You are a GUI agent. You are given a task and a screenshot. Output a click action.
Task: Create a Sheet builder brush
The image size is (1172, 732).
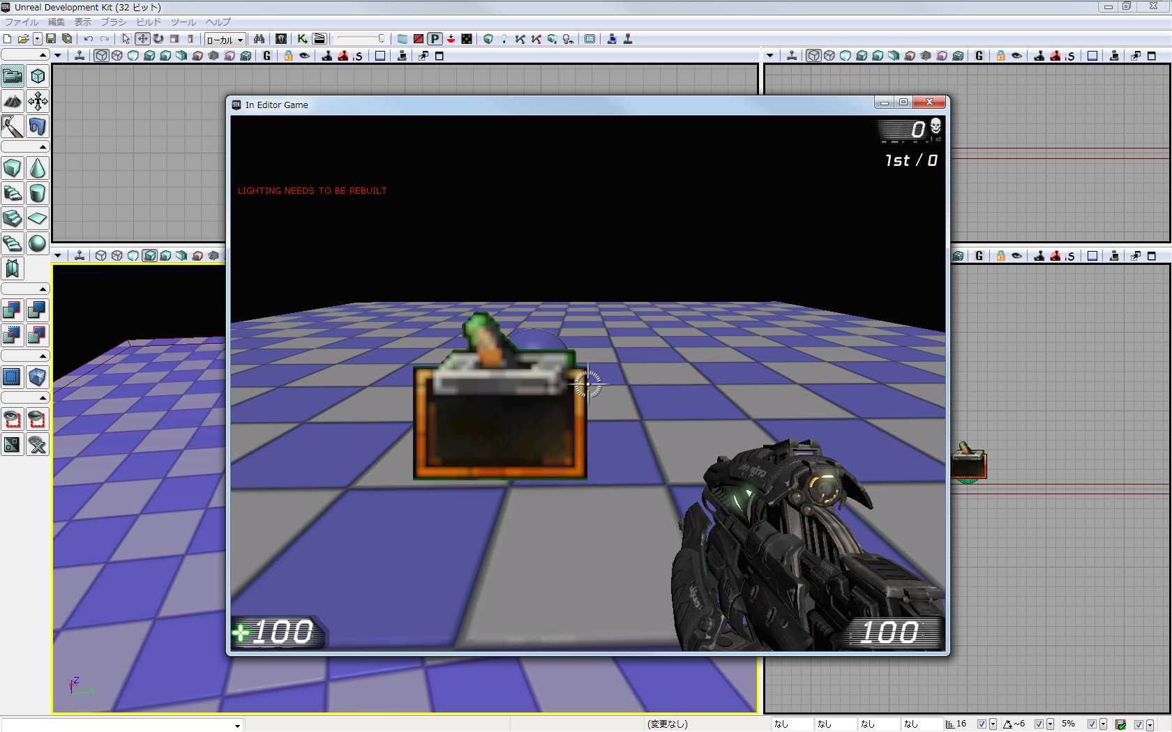[x=38, y=218]
